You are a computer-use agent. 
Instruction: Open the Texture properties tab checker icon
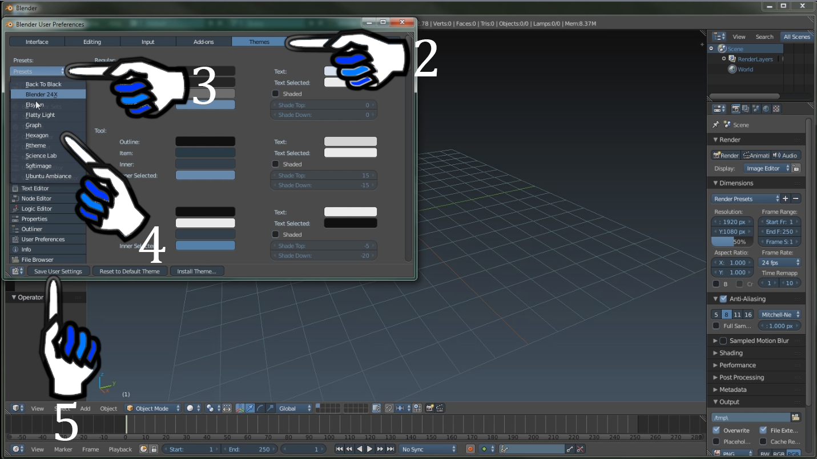pos(776,108)
